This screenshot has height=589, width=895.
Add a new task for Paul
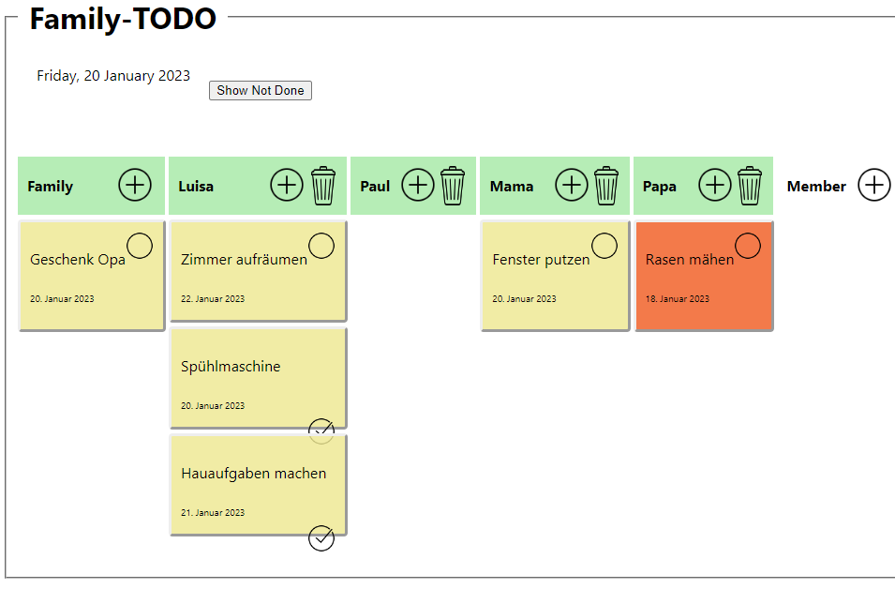point(418,185)
